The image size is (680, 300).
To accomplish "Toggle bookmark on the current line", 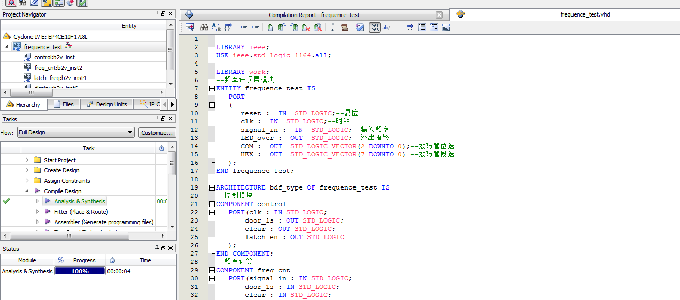I will pos(270,28).
